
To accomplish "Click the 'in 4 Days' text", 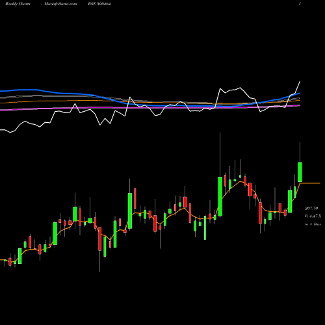I will coord(313,224).
